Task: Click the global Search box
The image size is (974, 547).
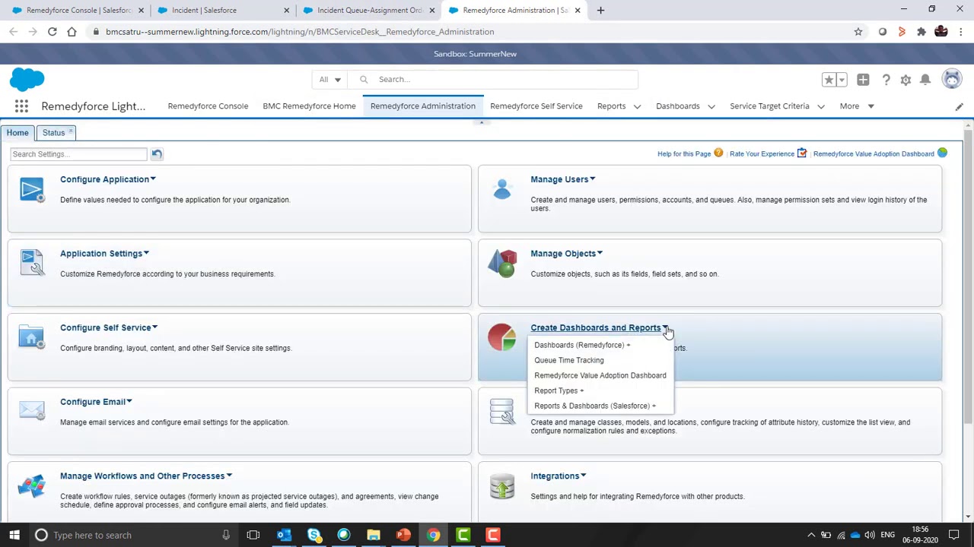Action: pos(493,80)
